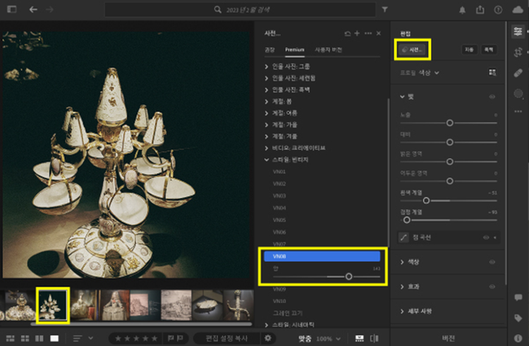Image resolution: width=529 pixels, height=346 pixels.
Task: Open the copy settings gear icon
Action: tap(268, 338)
